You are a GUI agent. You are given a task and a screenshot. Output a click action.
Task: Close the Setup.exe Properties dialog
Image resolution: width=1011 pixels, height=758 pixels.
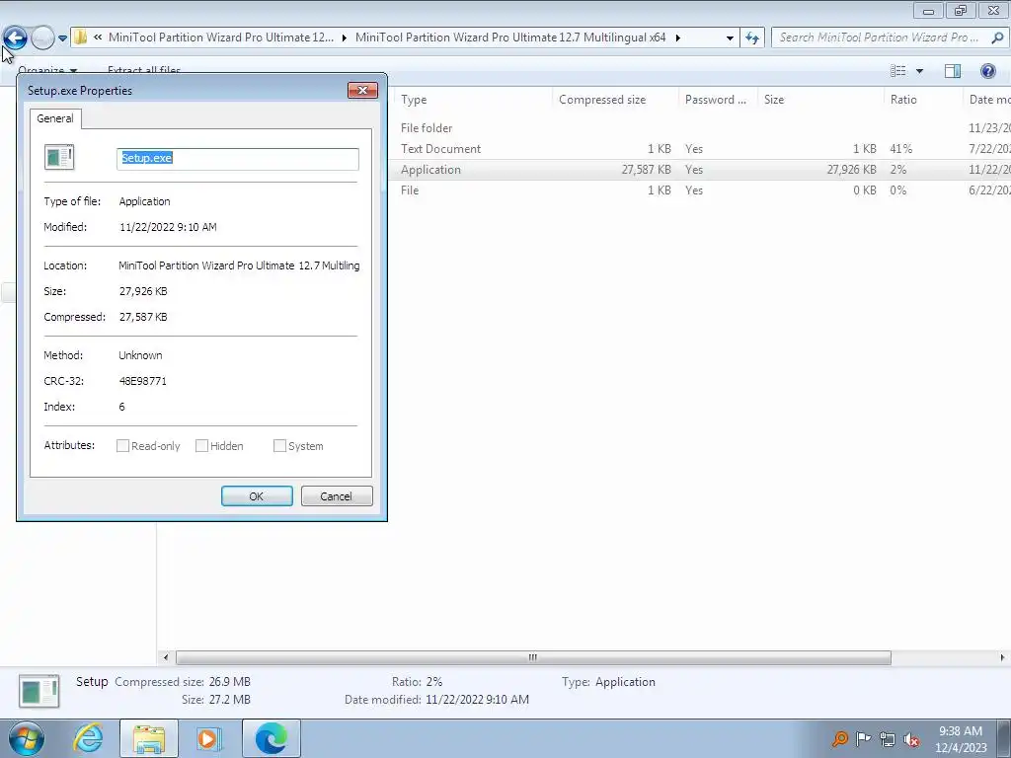tap(362, 90)
